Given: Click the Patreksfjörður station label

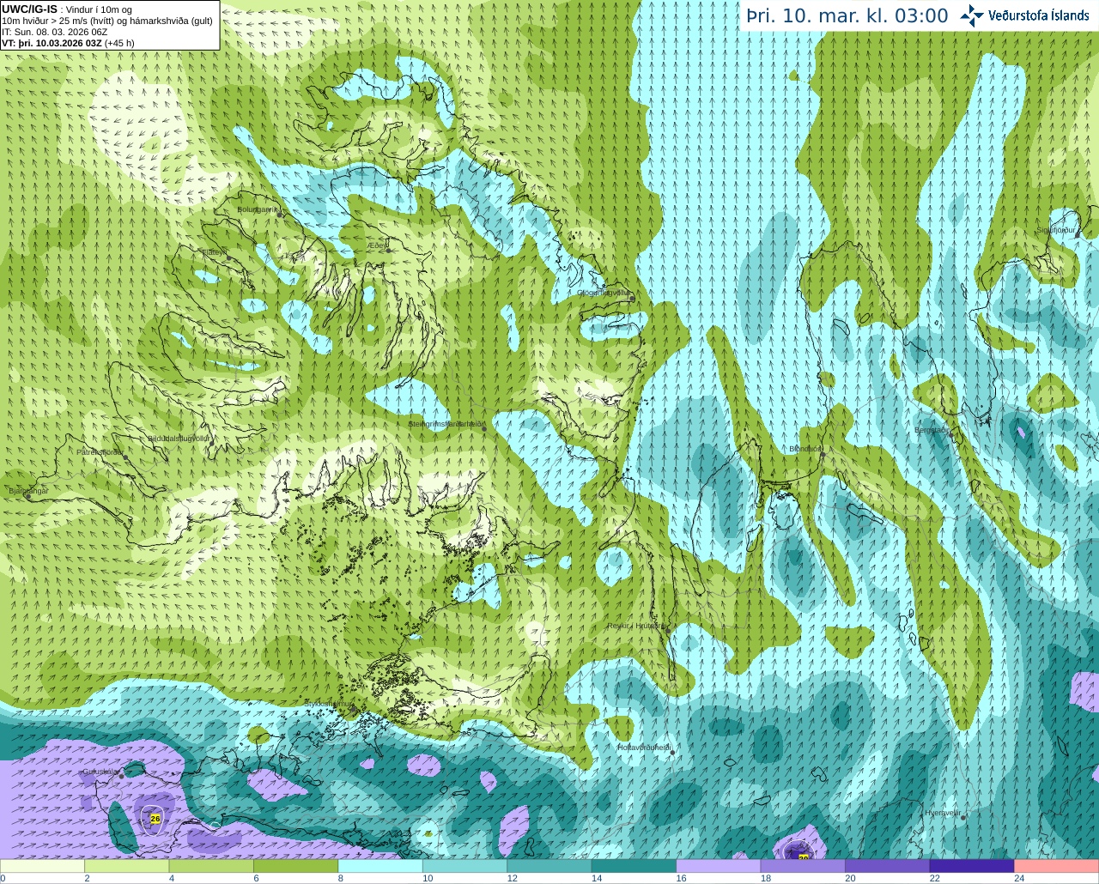Looking at the screenshot, I should click(100, 451).
